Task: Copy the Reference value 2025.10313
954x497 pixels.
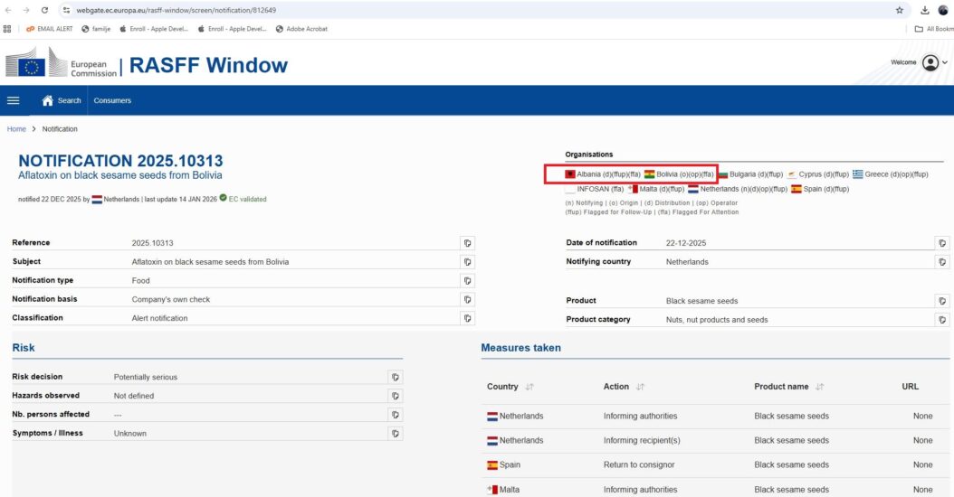Action: click(468, 243)
